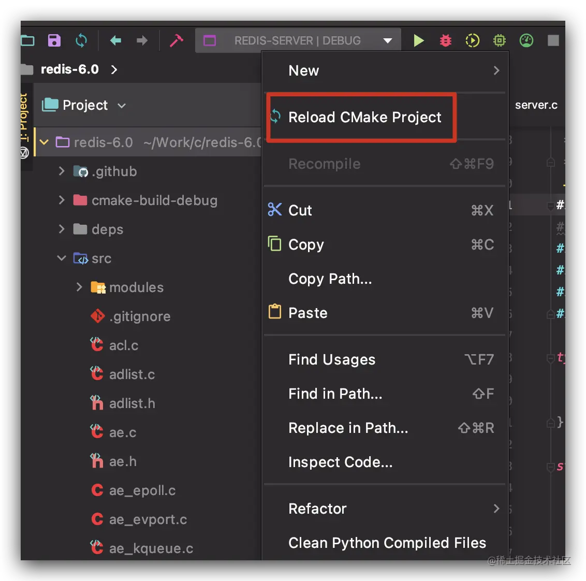Click the src source folder icon
586x581 pixels.
80,258
